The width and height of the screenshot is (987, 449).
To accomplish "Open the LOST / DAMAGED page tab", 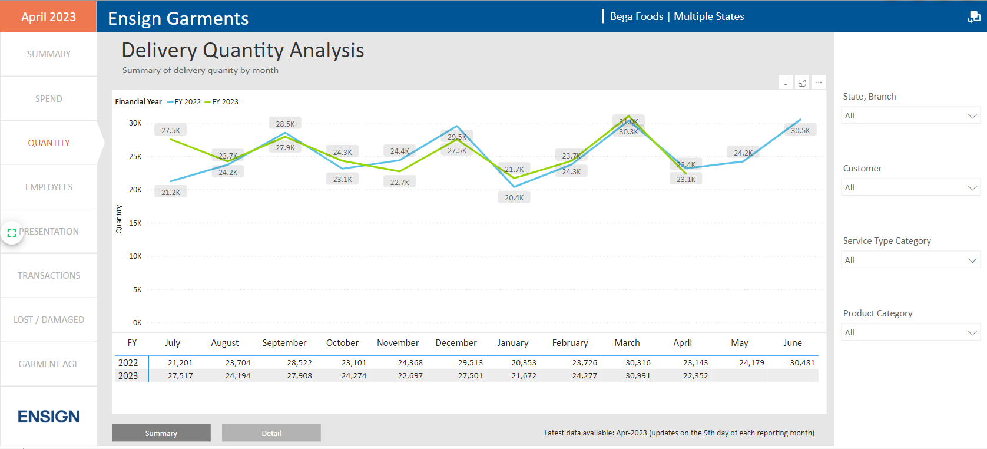I will pyautogui.click(x=49, y=319).
